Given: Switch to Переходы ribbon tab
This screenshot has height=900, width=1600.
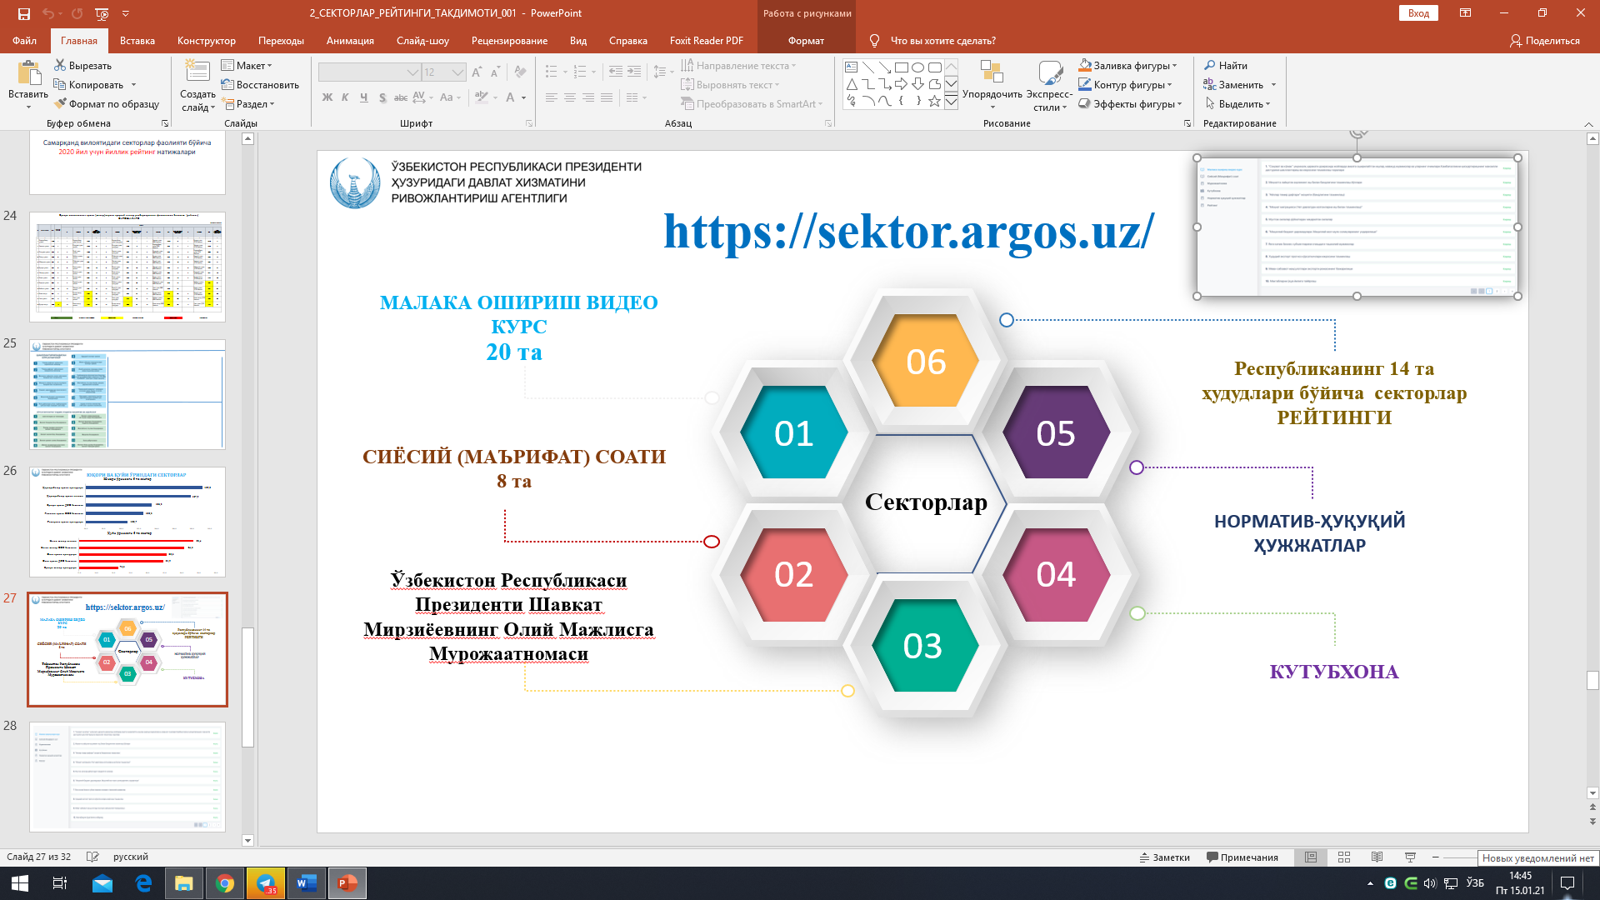Looking at the screenshot, I should pyautogui.click(x=281, y=40).
